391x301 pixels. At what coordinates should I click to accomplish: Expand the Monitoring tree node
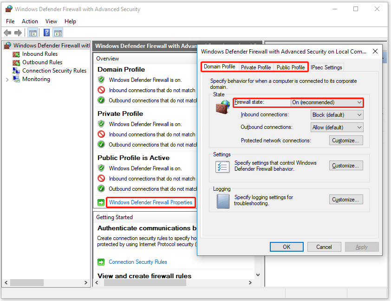tap(7, 80)
